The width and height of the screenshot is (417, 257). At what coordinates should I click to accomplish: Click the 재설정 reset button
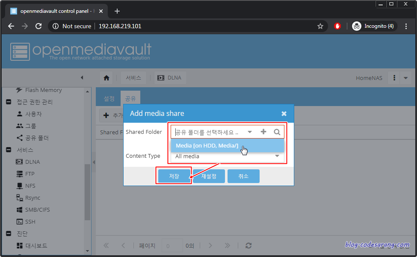(x=209, y=176)
